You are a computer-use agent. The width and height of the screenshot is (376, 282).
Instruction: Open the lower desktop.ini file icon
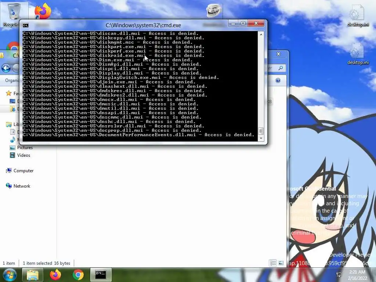(x=358, y=54)
